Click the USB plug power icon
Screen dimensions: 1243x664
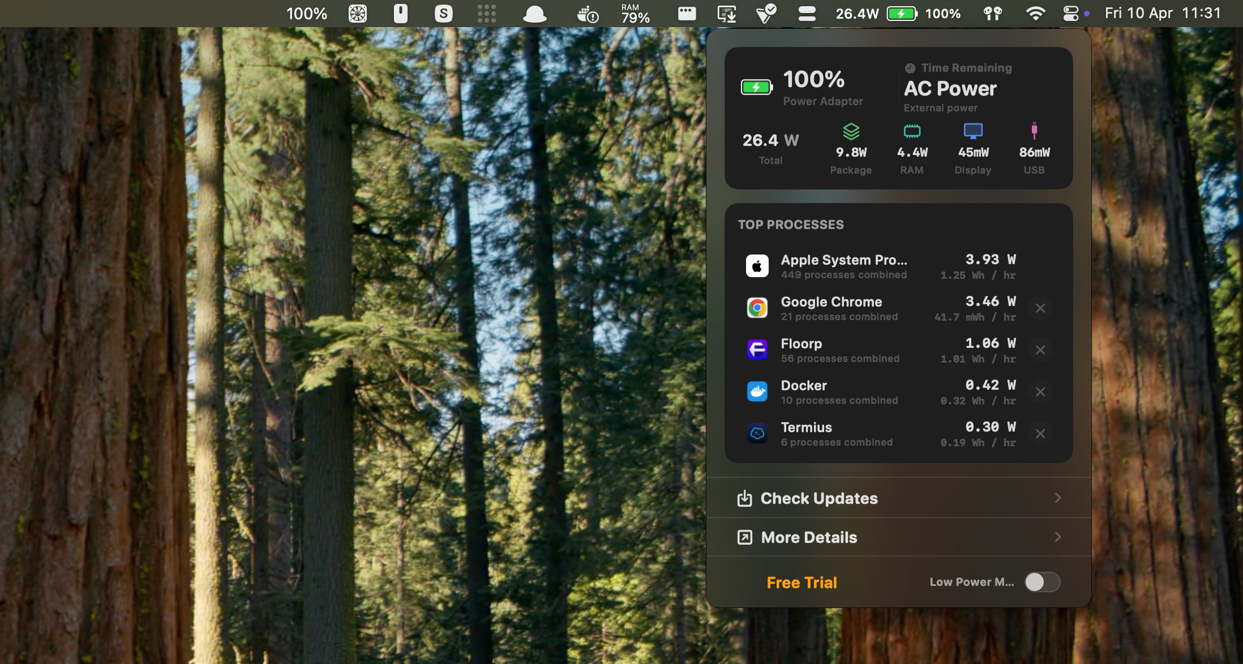pos(1034,131)
